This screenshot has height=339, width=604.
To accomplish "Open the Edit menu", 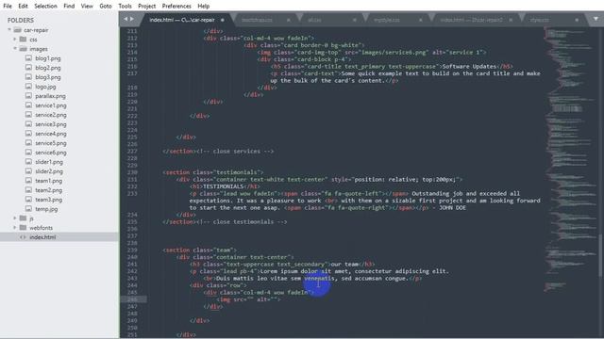I will tap(23, 7).
